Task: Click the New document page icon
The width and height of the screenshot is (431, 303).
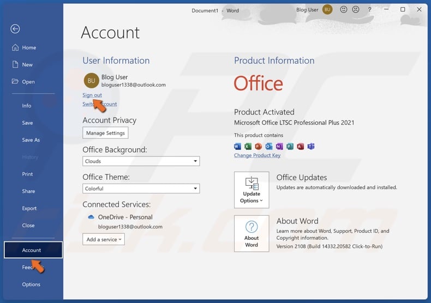Action: click(x=15, y=64)
